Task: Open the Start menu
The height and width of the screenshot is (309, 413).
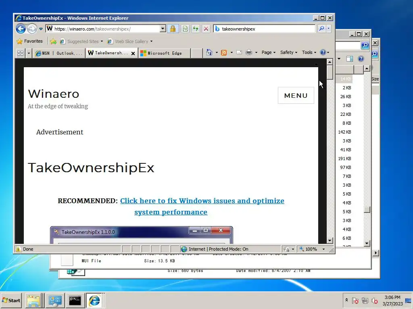Action: [x=11, y=300]
